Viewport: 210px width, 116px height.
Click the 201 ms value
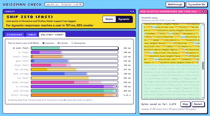(x=127, y=78)
